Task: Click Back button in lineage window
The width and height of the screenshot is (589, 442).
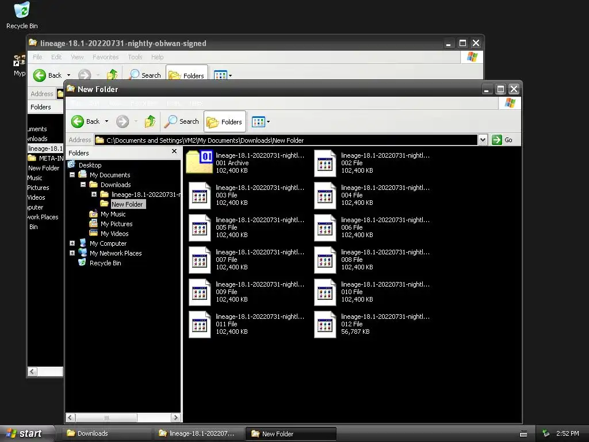Action: (x=47, y=75)
